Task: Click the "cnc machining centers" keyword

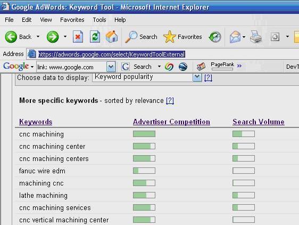Action: click(54, 159)
